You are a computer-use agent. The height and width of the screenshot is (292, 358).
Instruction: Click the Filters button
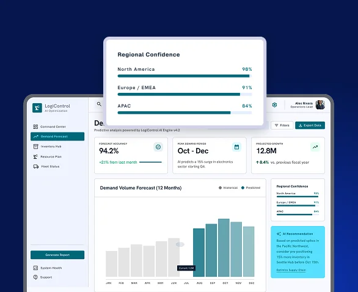282,125
